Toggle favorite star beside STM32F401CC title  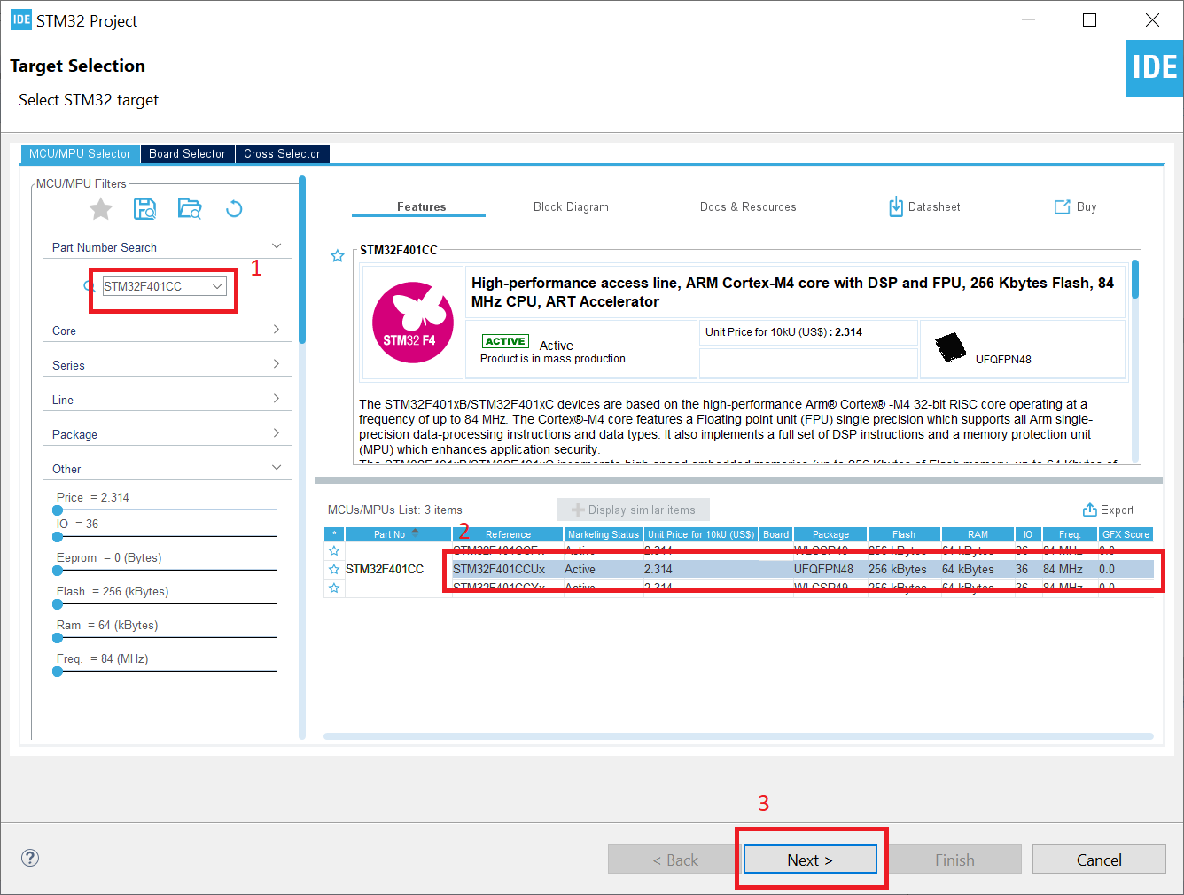[x=338, y=256]
